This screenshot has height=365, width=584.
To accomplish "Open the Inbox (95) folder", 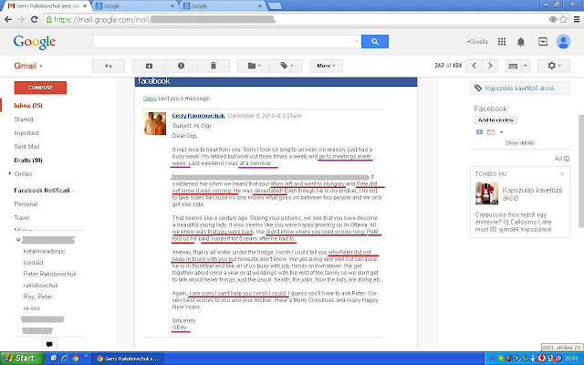I will point(28,106).
